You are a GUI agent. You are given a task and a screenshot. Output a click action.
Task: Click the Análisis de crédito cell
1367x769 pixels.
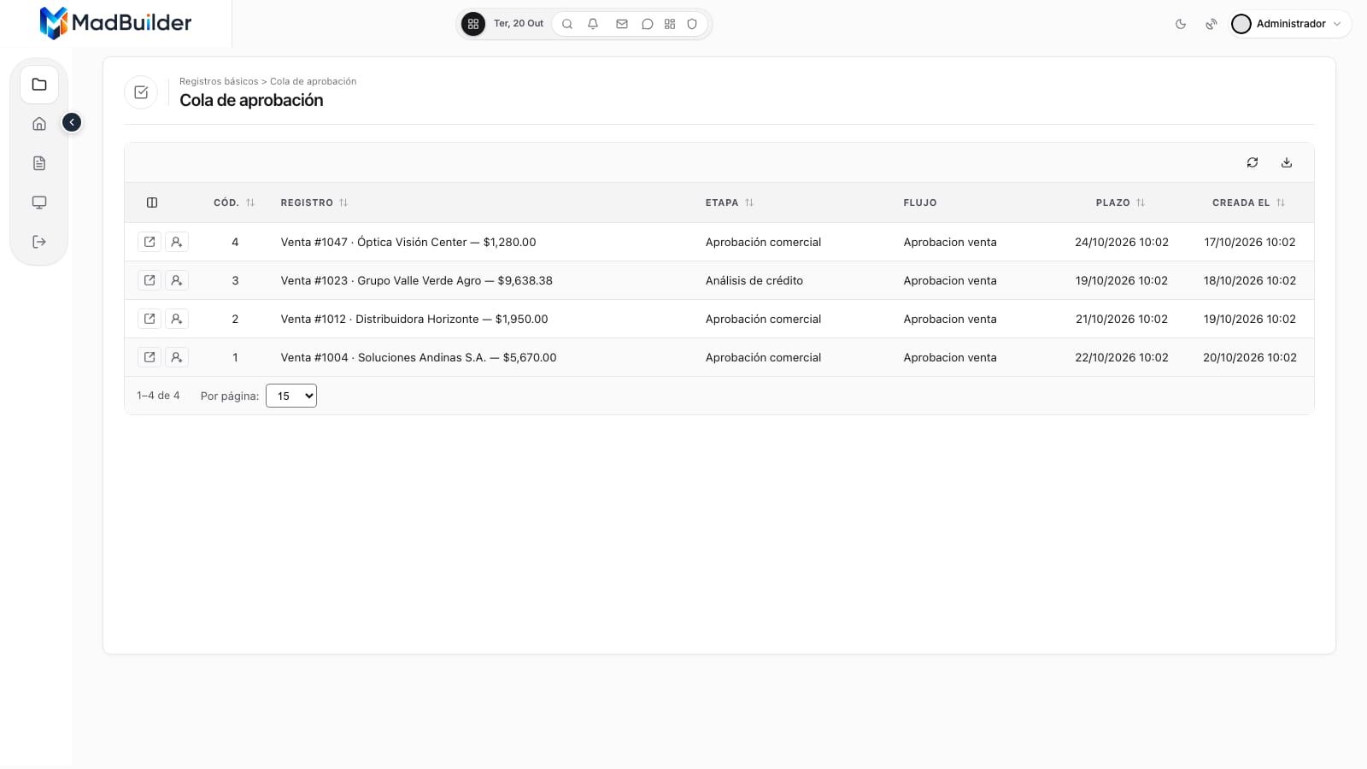coord(754,280)
